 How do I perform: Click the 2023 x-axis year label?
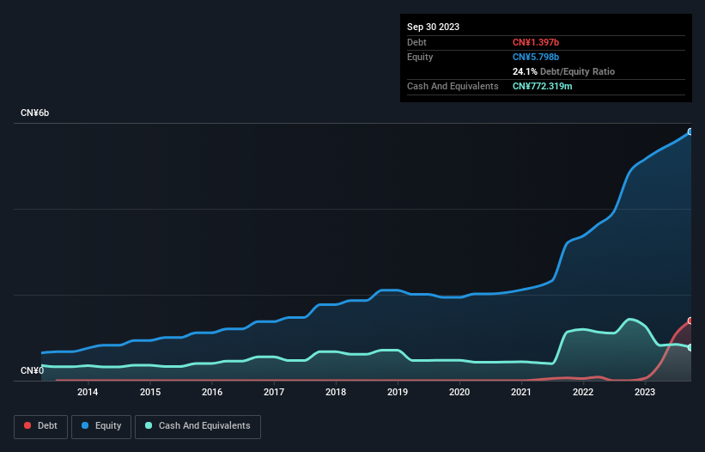[645, 392]
